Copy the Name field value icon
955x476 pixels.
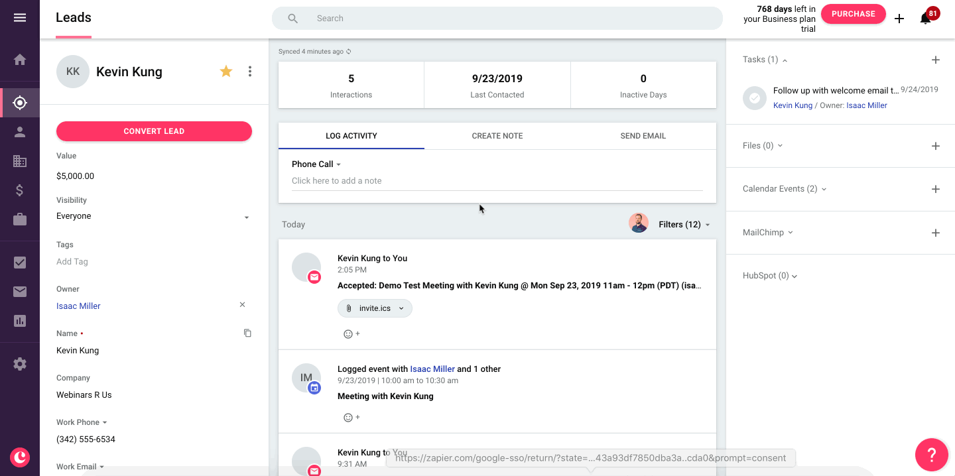coord(247,333)
